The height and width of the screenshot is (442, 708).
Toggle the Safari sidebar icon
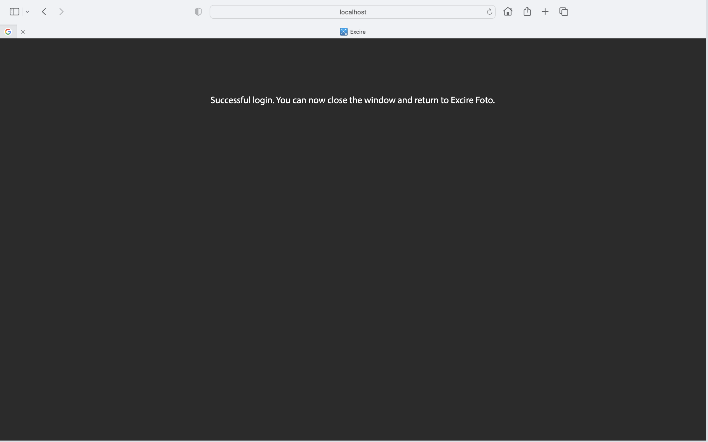tap(14, 12)
